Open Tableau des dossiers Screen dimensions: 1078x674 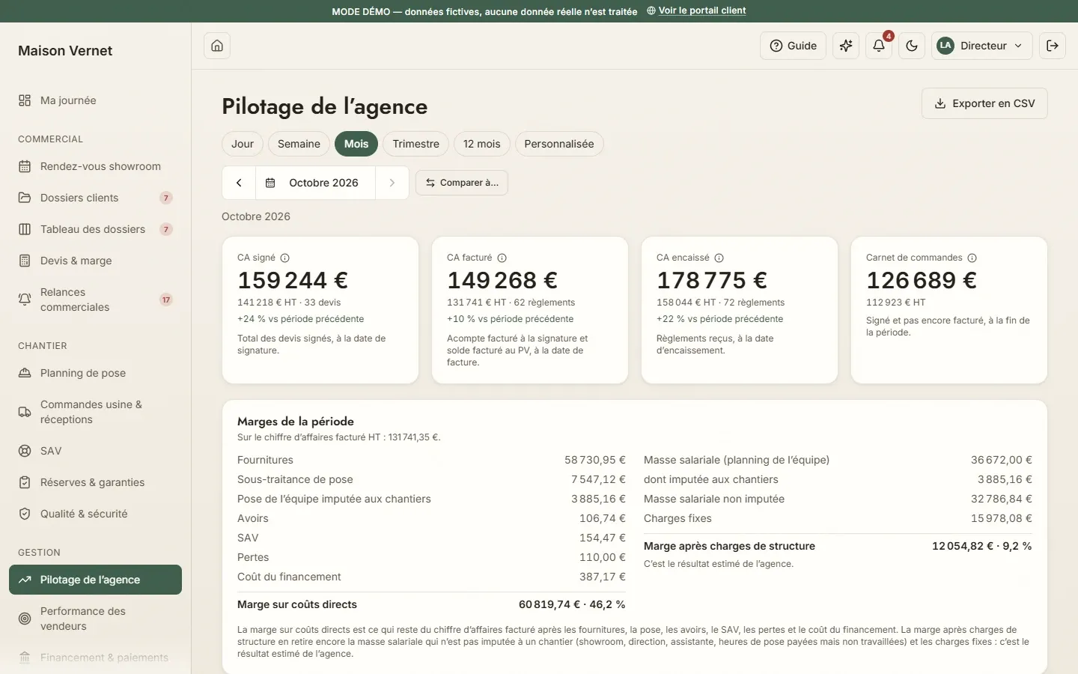pyautogui.click(x=95, y=229)
